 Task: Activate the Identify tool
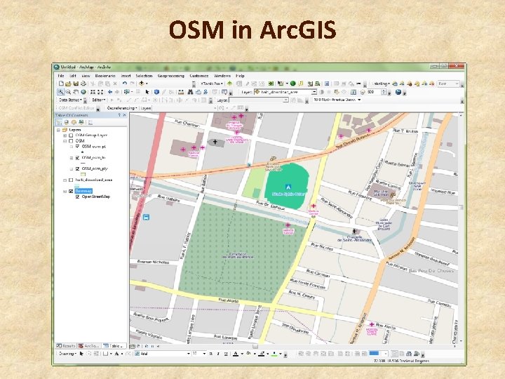156,92
